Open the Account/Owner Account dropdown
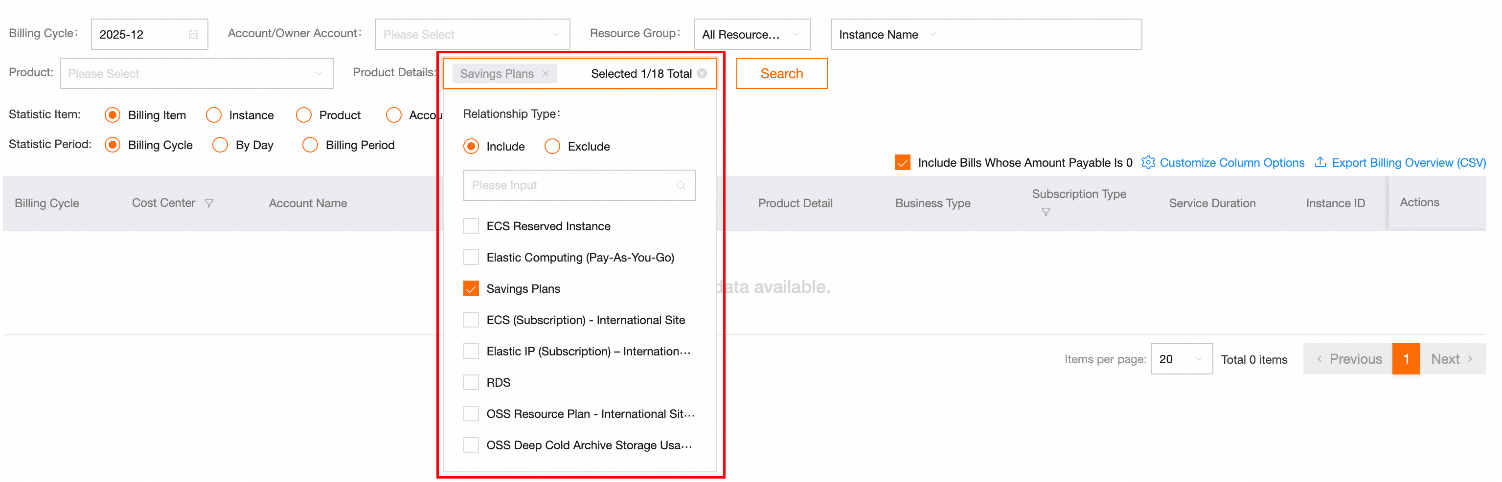This screenshot has height=482, width=1502. (472, 34)
